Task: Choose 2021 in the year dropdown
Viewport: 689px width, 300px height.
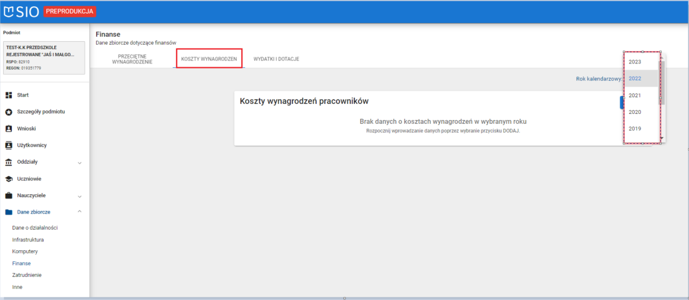Action: pyautogui.click(x=635, y=95)
